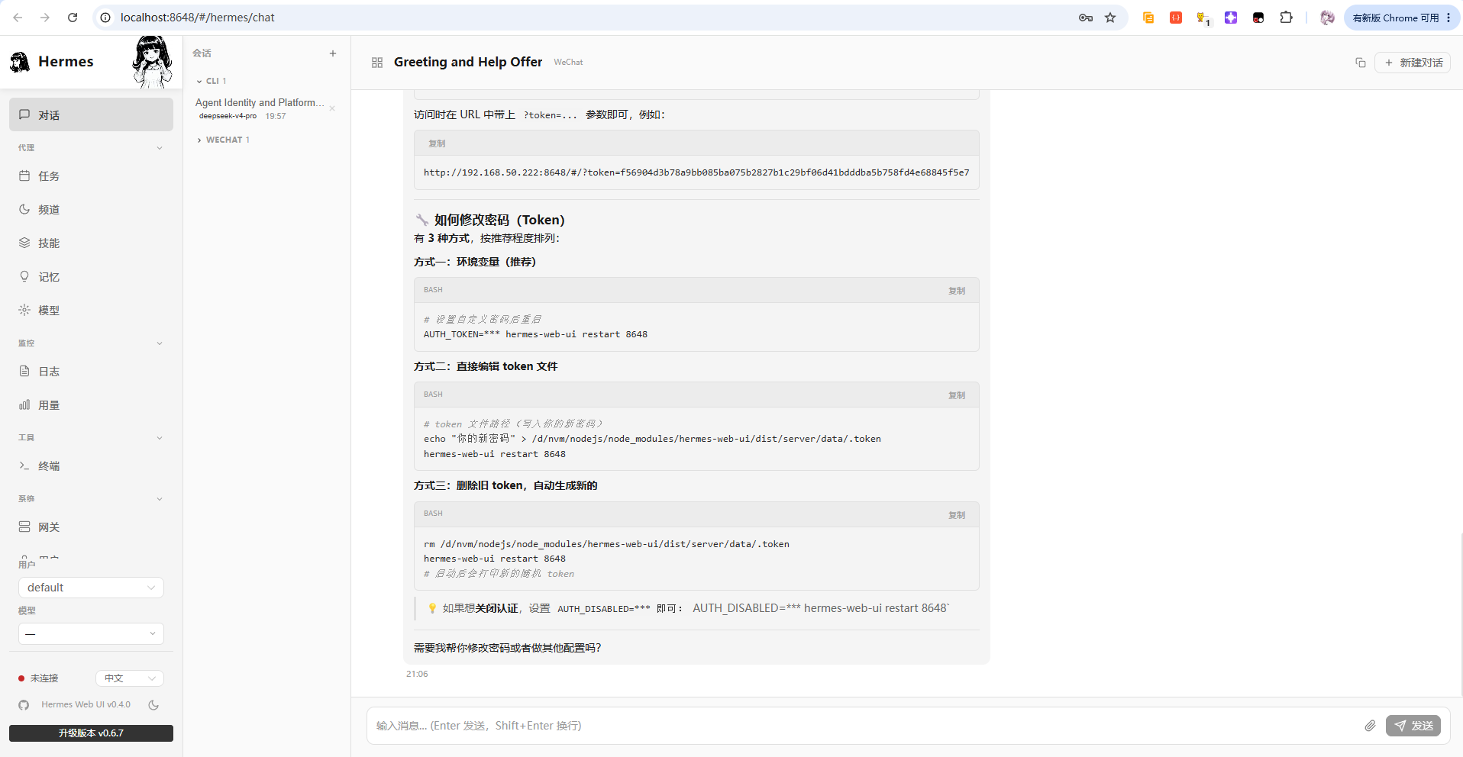Collapse the CLI session group
The width and height of the screenshot is (1463, 757).
pyautogui.click(x=212, y=81)
